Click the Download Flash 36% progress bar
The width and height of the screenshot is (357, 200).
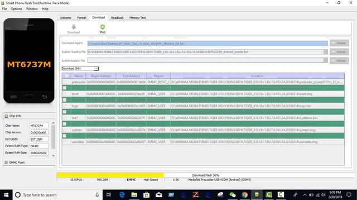pyautogui.click(x=205, y=176)
